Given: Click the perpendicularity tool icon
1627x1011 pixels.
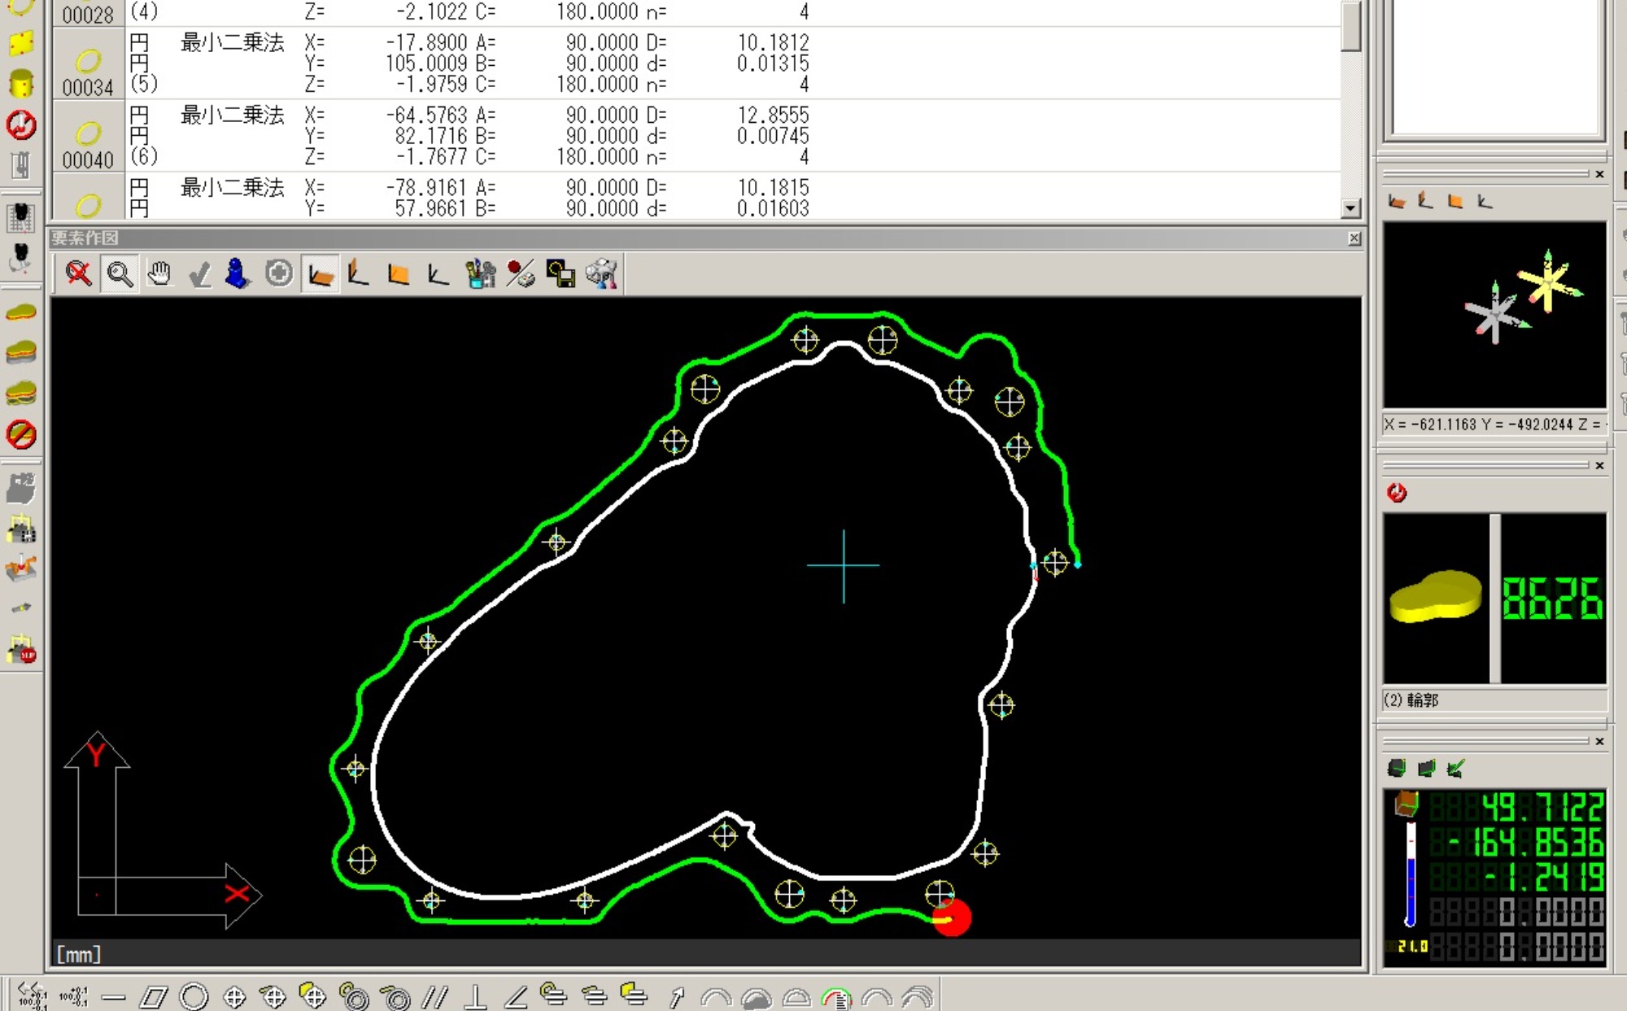Looking at the screenshot, I should [476, 996].
